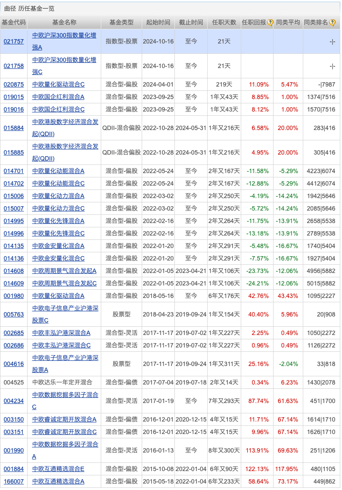Select the -|7987 ranking cell
The image size is (342, 490).
[x=326, y=84]
